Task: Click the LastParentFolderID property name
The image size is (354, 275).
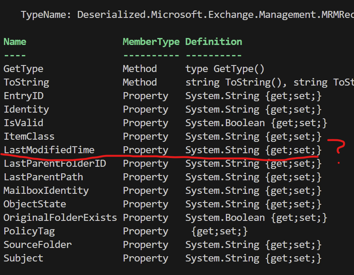Action: (55, 164)
